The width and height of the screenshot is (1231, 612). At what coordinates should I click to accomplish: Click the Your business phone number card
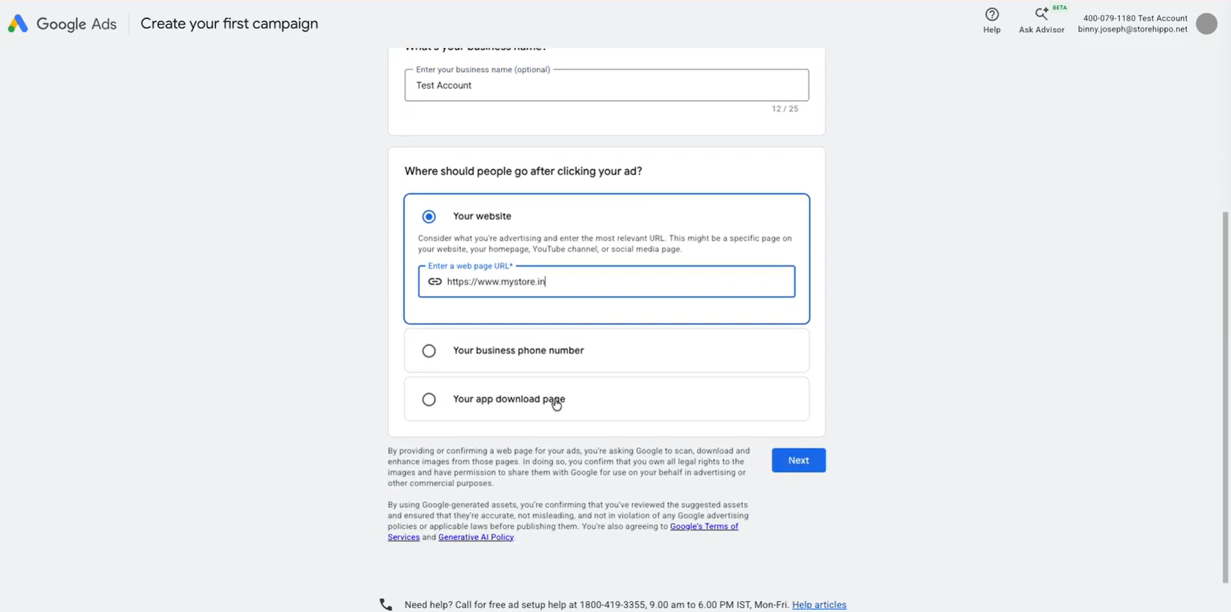coord(607,350)
